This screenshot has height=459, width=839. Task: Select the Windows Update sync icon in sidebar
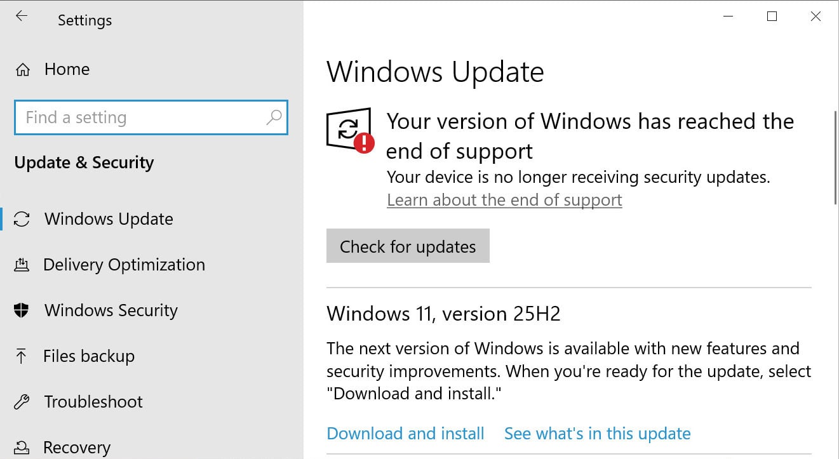23,218
